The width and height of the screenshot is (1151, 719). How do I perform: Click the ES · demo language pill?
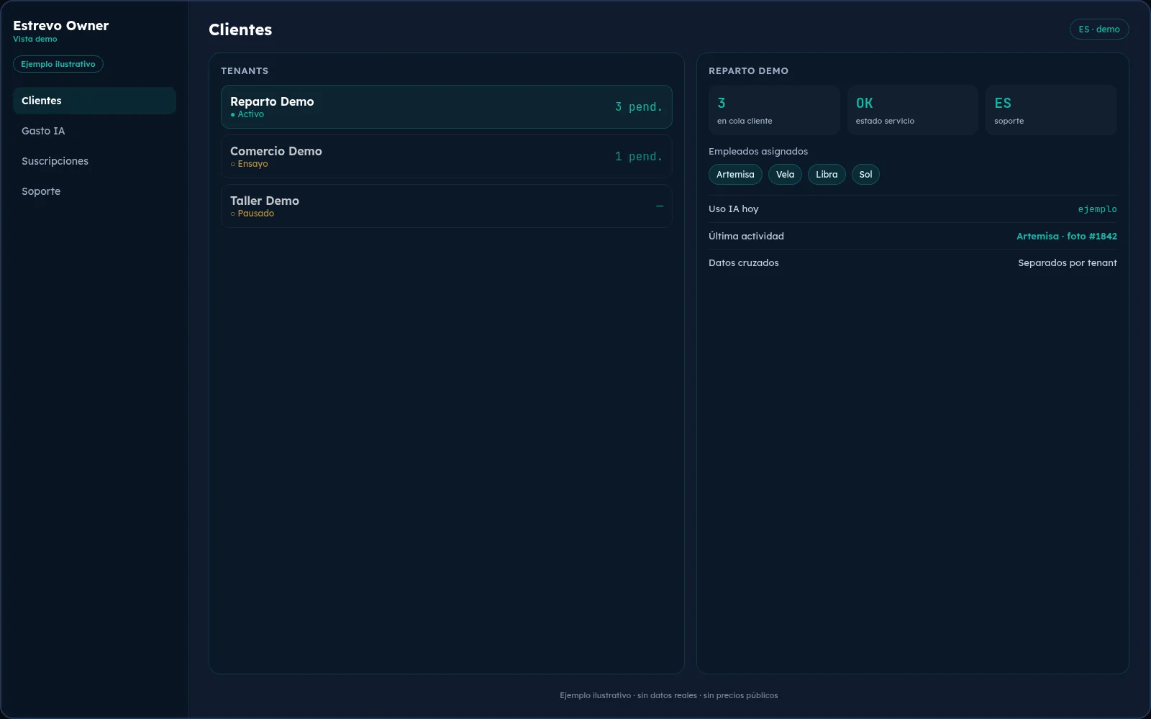pyautogui.click(x=1099, y=29)
